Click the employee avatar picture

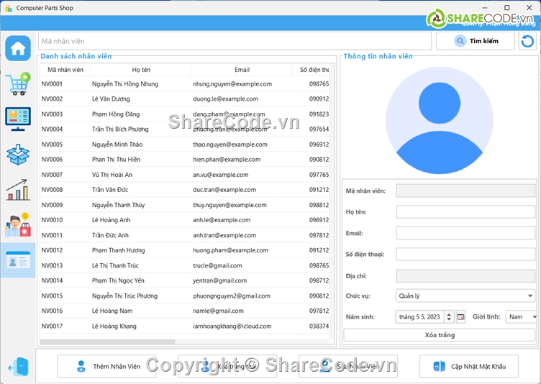tap(440, 120)
